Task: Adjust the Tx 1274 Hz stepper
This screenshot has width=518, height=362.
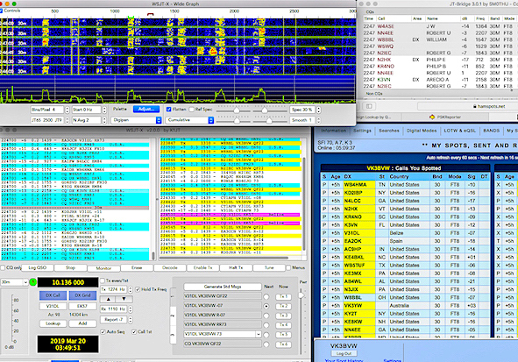Action: coord(131,289)
